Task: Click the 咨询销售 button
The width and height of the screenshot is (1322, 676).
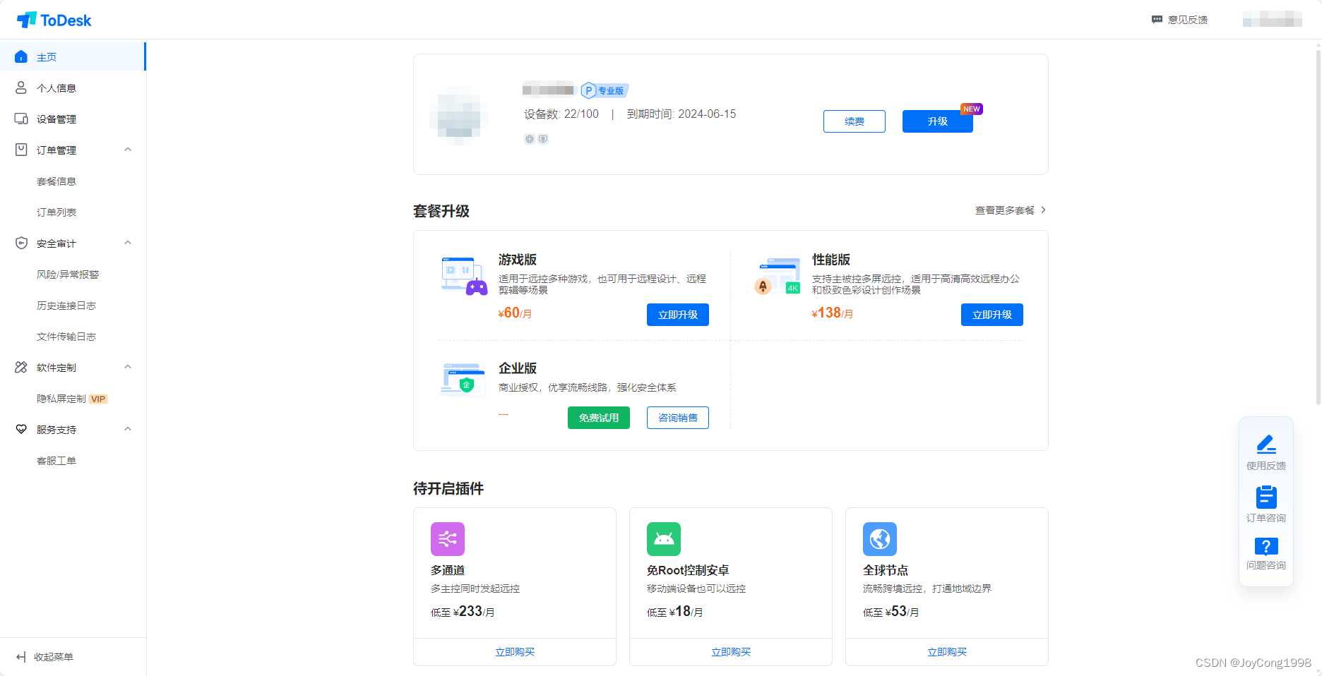Action: (678, 418)
